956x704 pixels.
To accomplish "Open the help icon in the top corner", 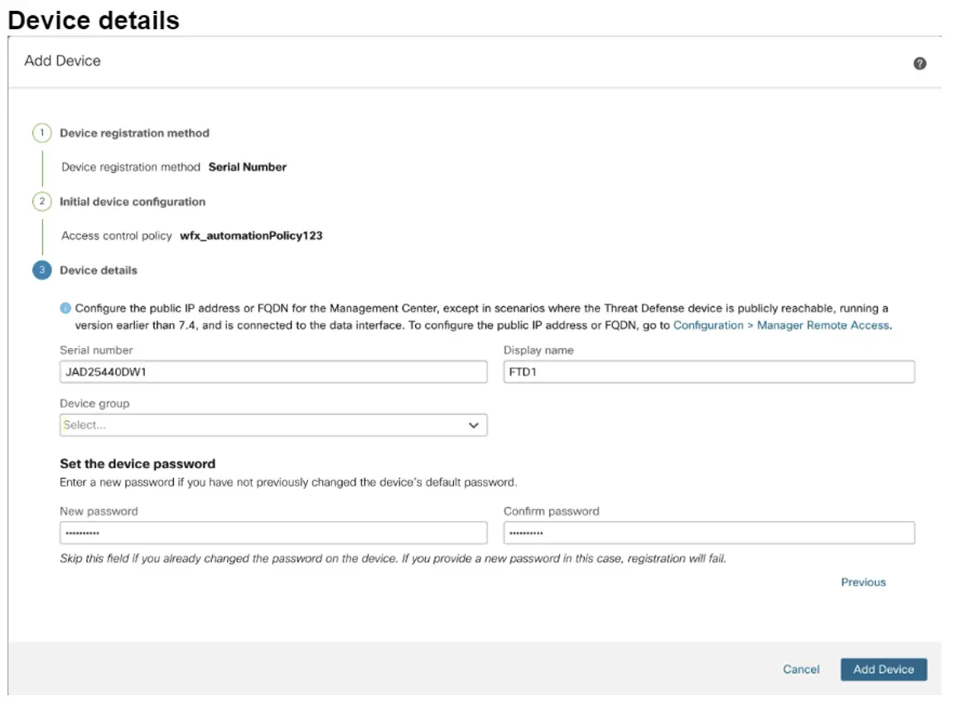I will pos(920,62).
